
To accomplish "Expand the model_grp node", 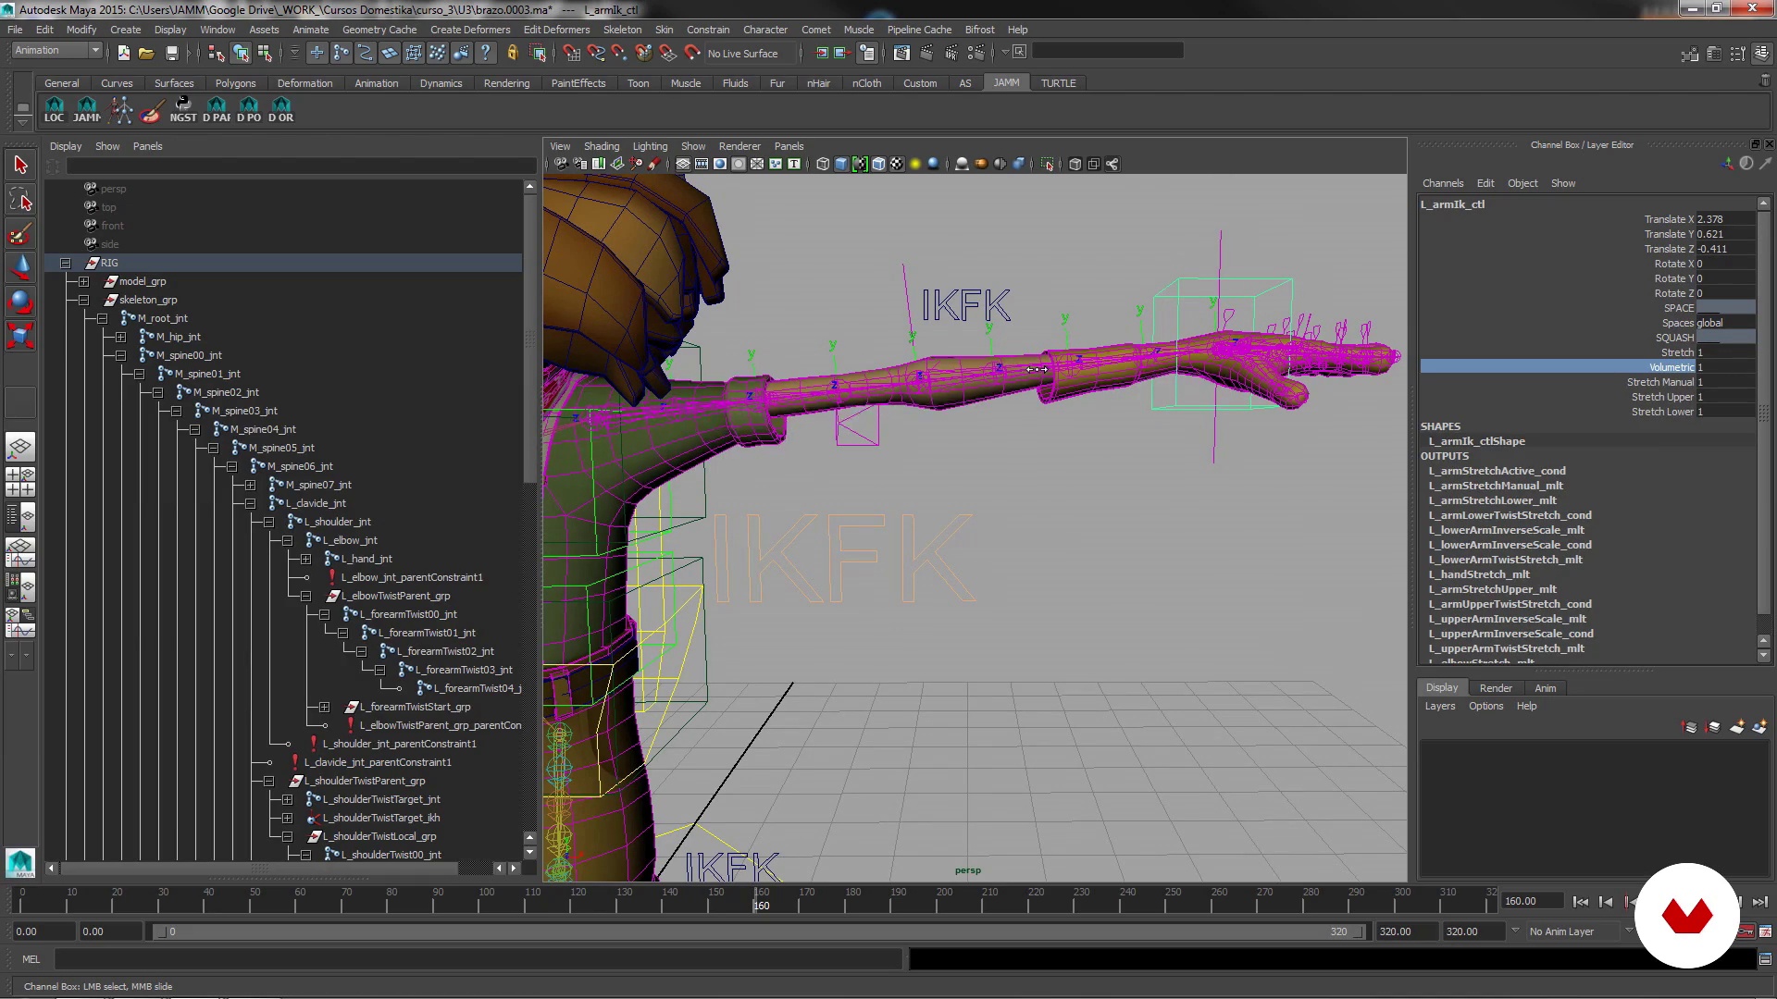I will pos(83,281).
